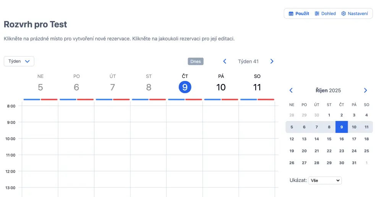Viewport: 376px width, 197px height.
Task: Click the calendar icon beside Použít
Action: tap(291, 14)
